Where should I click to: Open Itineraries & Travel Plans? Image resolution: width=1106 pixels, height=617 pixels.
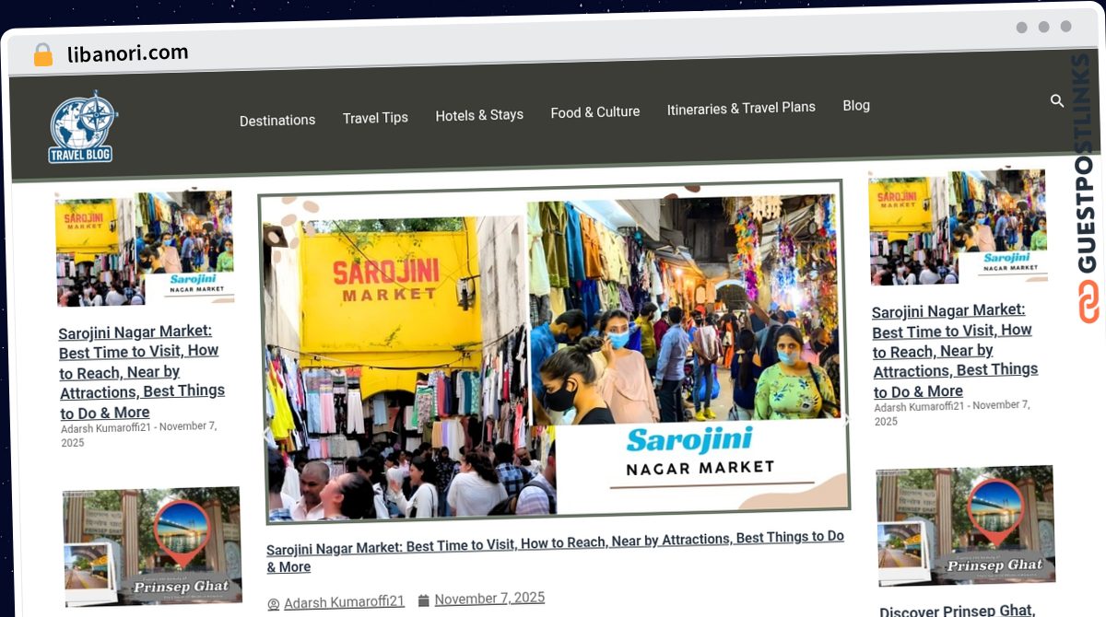[741, 108]
